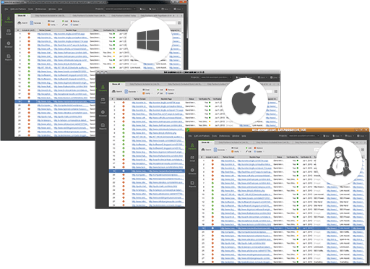370x269 pixels.
Task: Click the Save button in the Windows window header
Action: (165, 9)
